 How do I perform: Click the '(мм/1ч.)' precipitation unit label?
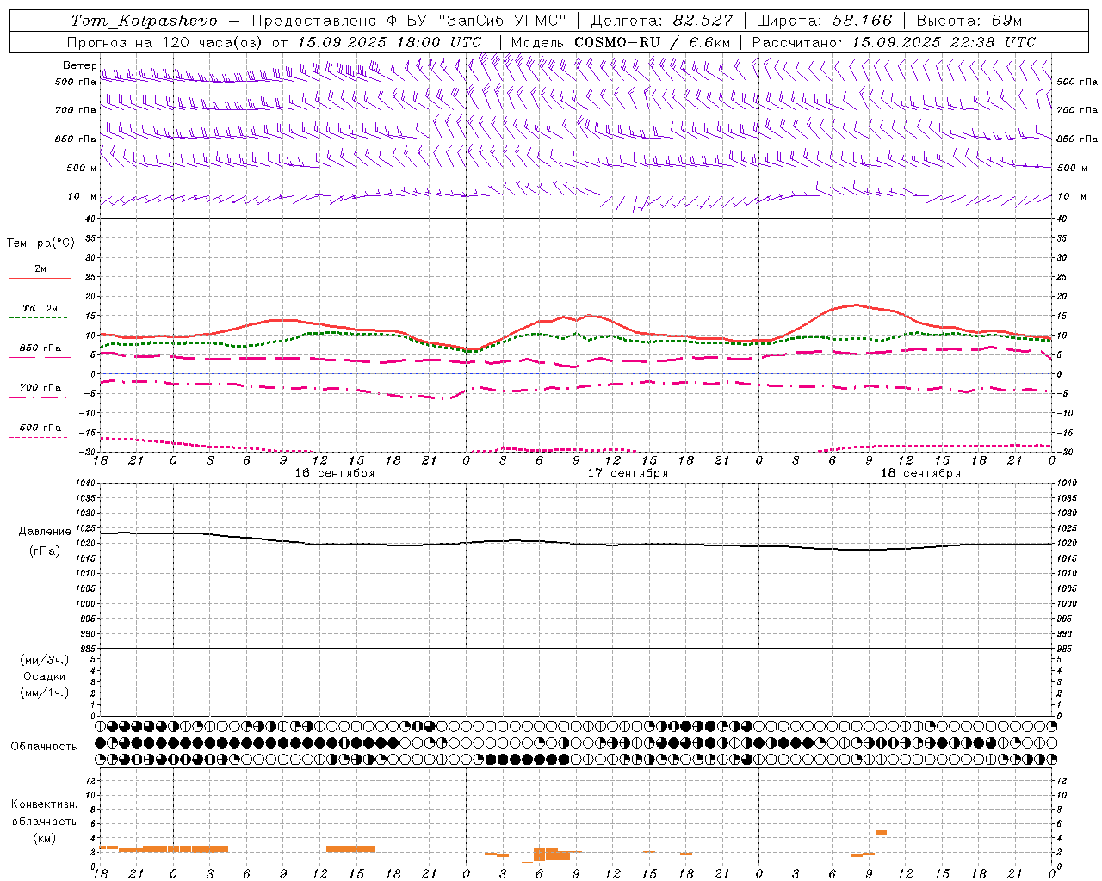click(45, 693)
